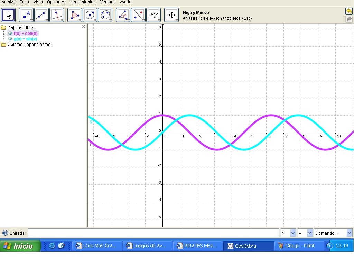Close the algebra view panel
The width and height of the screenshot is (354, 265).
tap(84, 26)
